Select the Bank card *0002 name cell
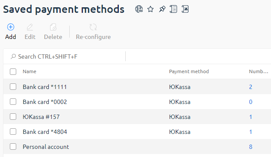The height and width of the screenshot is (157, 271). (x=45, y=102)
